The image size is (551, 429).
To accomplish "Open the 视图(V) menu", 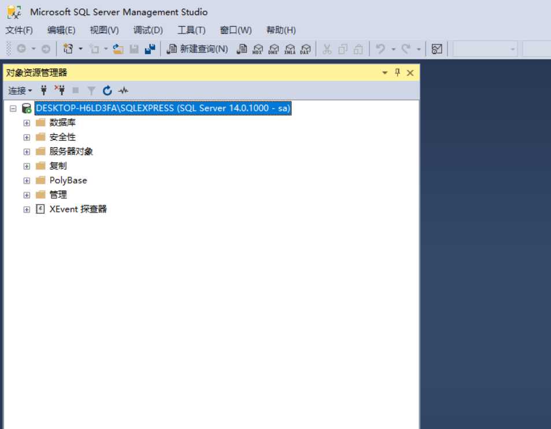I will click(x=105, y=30).
